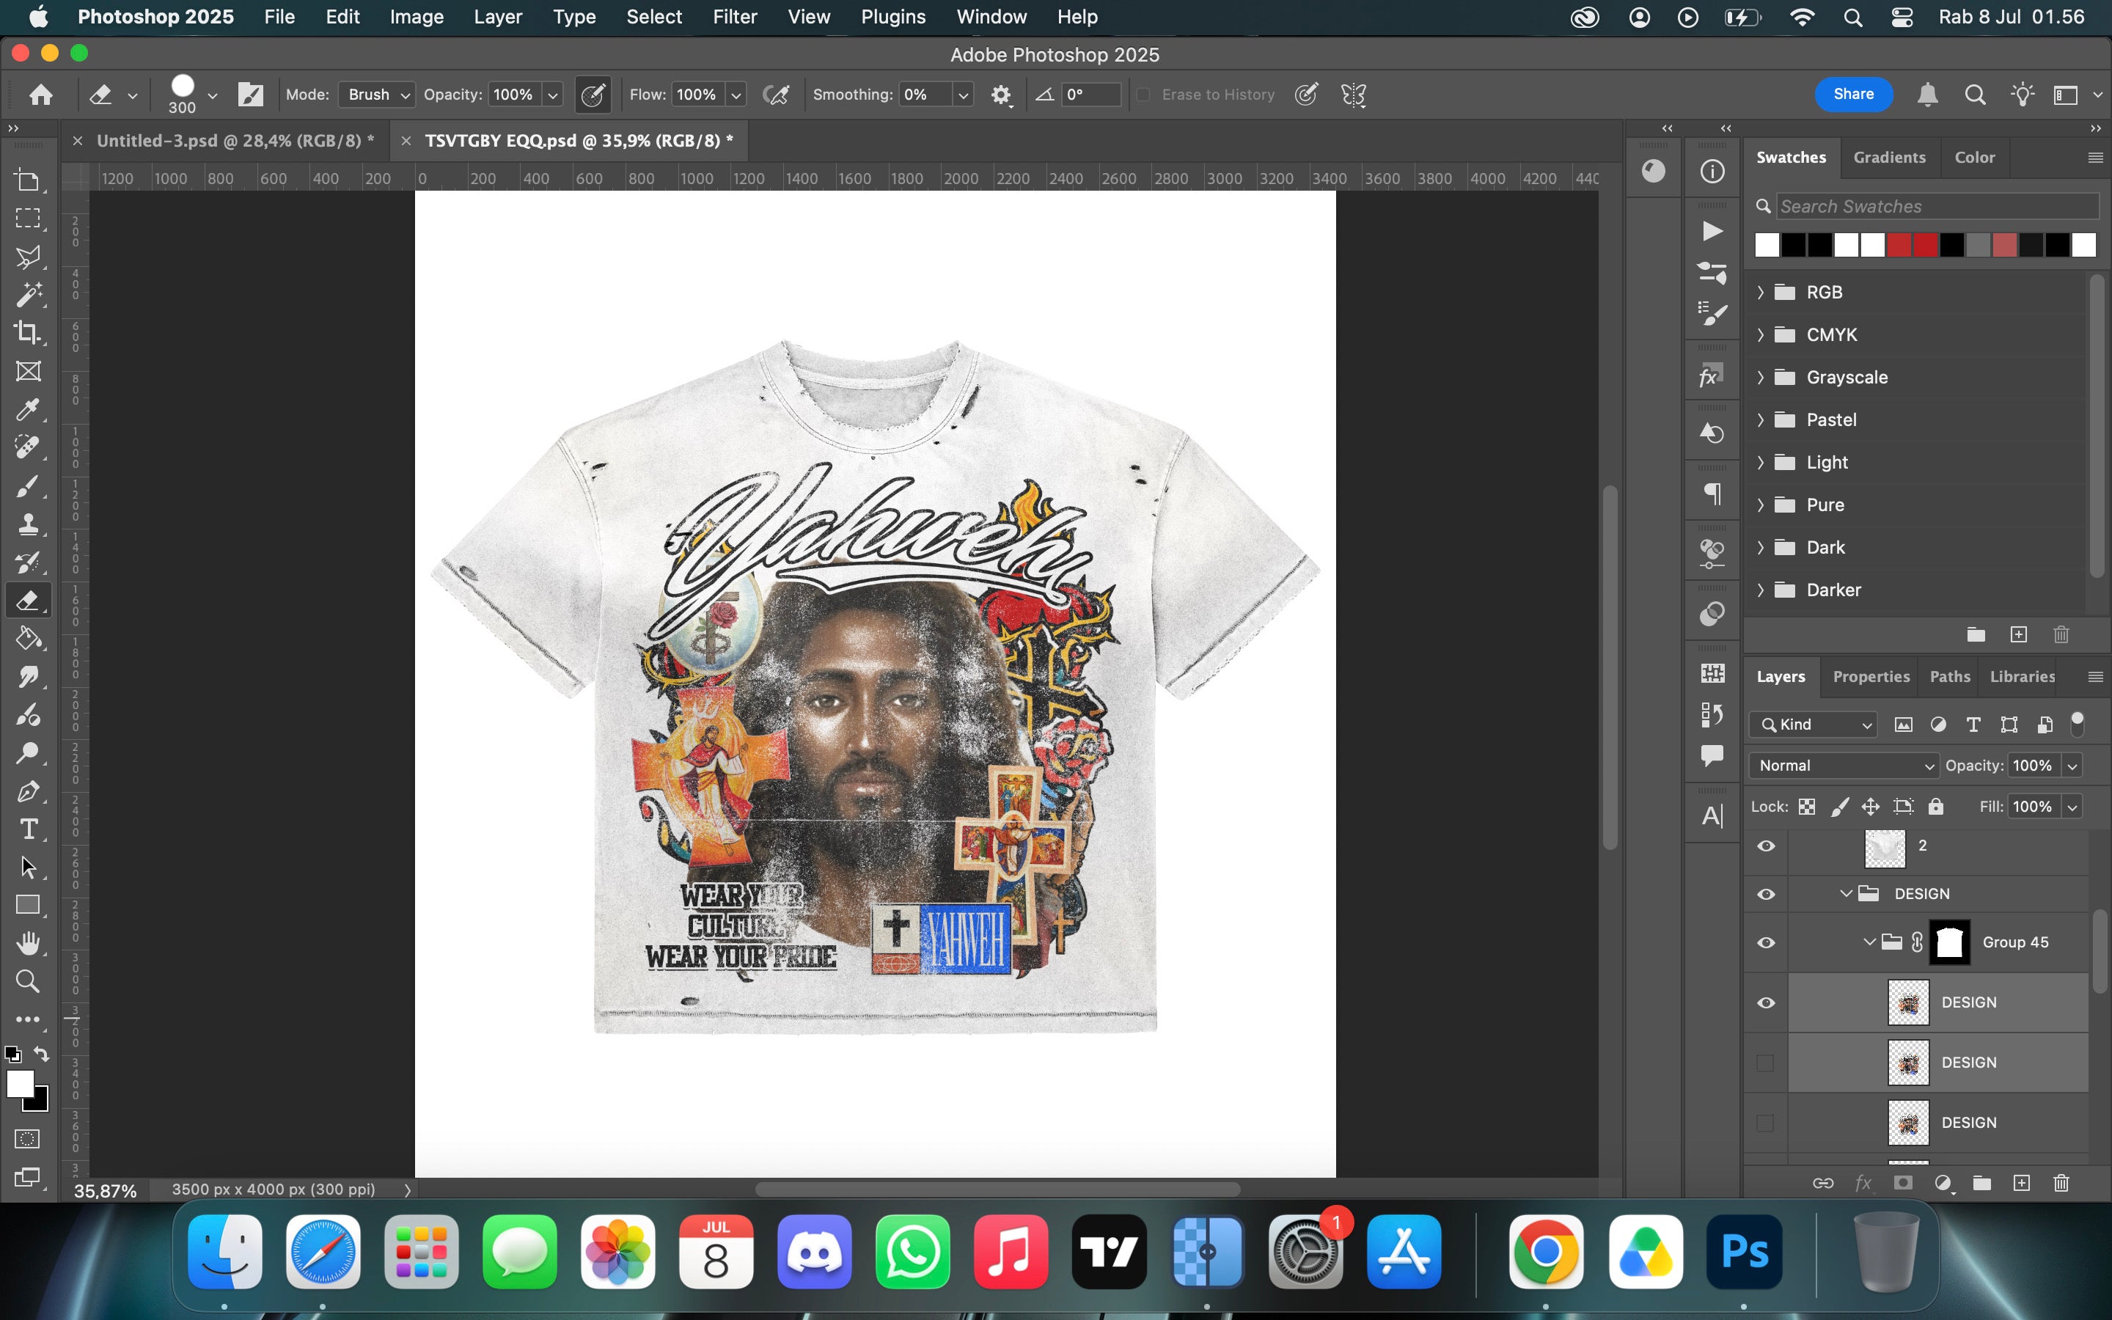
Task: Switch to the Gradients tab
Action: pyautogui.click(x=1888, y=157)
